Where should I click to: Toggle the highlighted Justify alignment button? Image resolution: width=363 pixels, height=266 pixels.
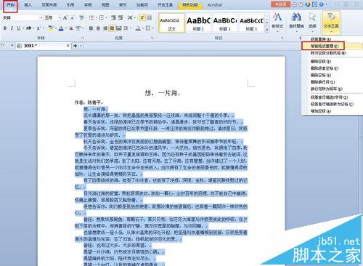[x=112, y=28]
